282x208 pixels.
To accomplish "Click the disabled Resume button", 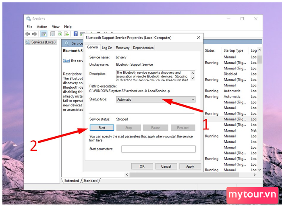I will click(x=183, y=127).
